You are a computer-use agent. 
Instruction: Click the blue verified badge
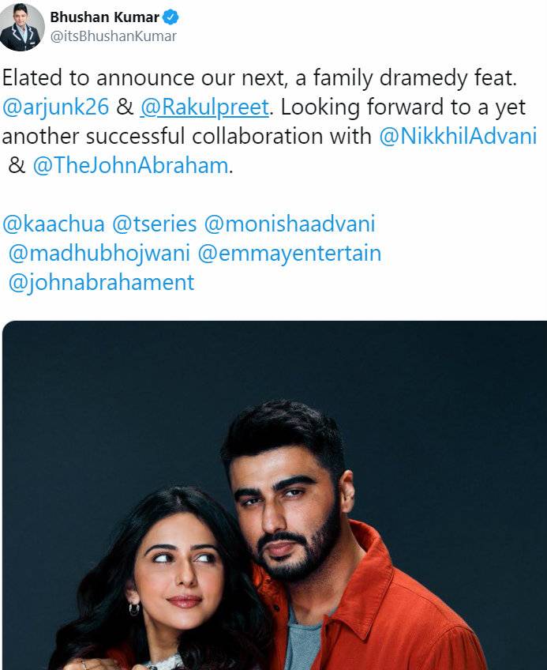pyautogui.click(x=170, y=17)
